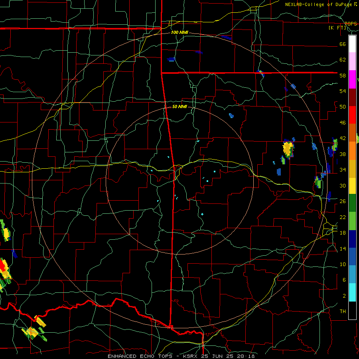
Task: Click the TOPS legend title
Action: 351,24
